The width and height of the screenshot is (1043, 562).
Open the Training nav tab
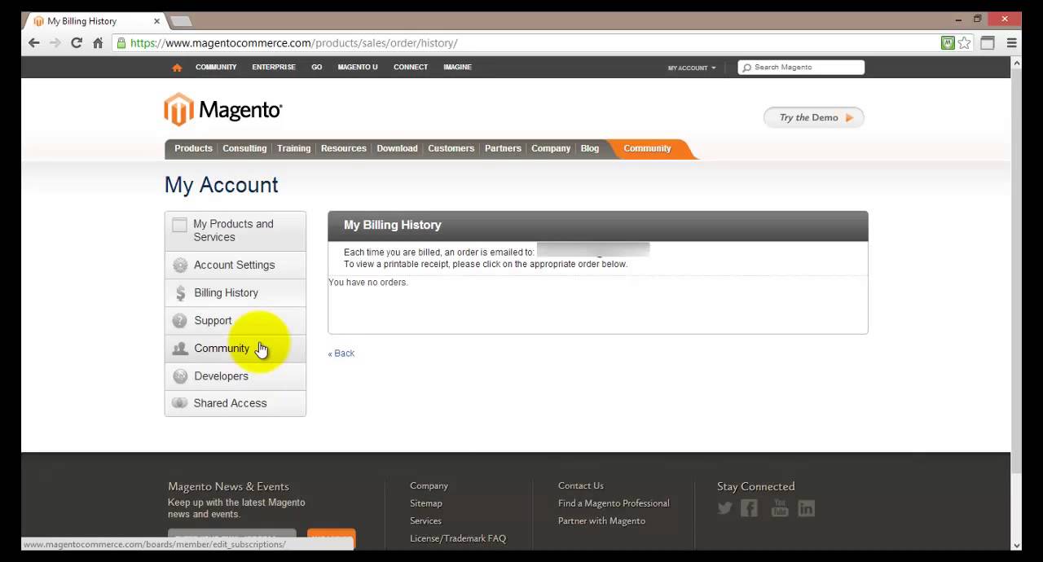(x=293, y=148)
